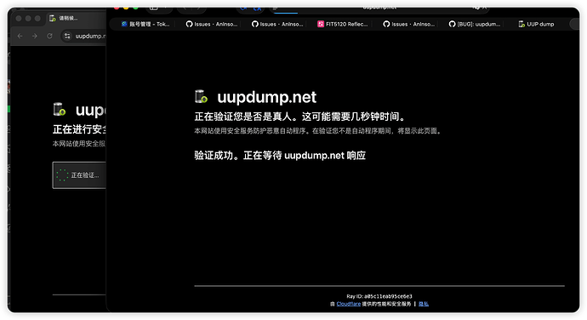Viewport: 587px width, 320px height.
Task: Click the 正在验证您是否是真人 heading
Action: [x=300, y=117]
